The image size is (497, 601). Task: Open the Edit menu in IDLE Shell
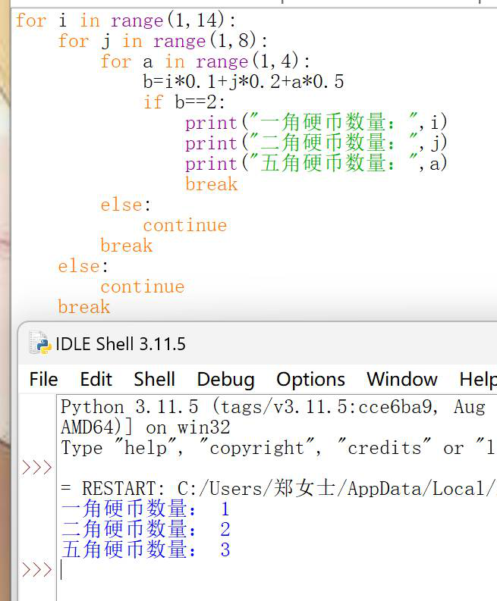point(96,380)
